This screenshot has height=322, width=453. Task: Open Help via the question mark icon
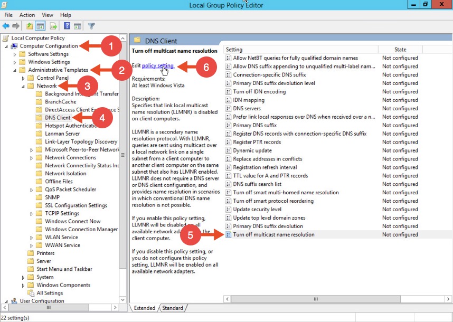(x=67, y=26)
